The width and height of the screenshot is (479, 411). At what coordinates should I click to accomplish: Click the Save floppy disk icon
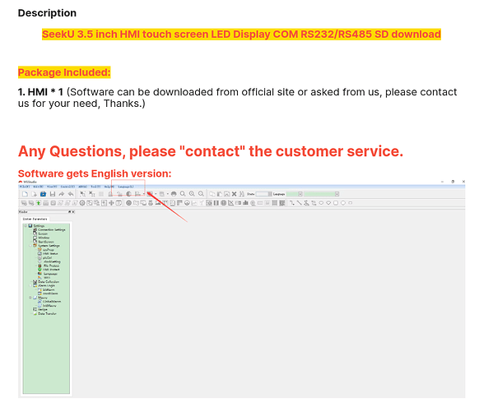tap(53, 194)
